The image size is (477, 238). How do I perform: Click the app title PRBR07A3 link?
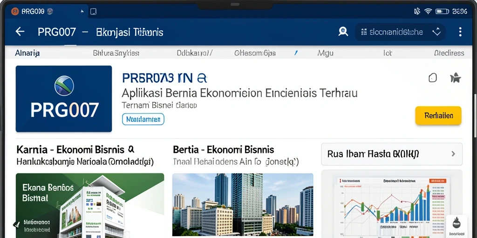pyautogui.click(x=164, y=78)
